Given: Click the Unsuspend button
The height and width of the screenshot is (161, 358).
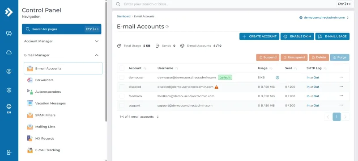Looking at the screenshot, I should coord(294,58).
